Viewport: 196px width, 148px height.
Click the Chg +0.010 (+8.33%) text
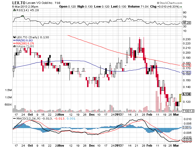[165, 6]
